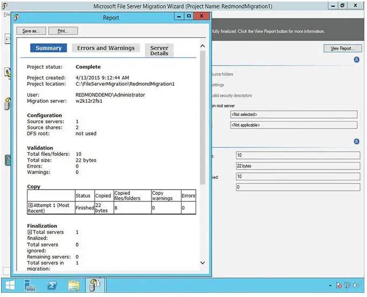Viewport: 367px width, 297px height.
Task: Open the Windows Start button
Action: coord(10,285)
